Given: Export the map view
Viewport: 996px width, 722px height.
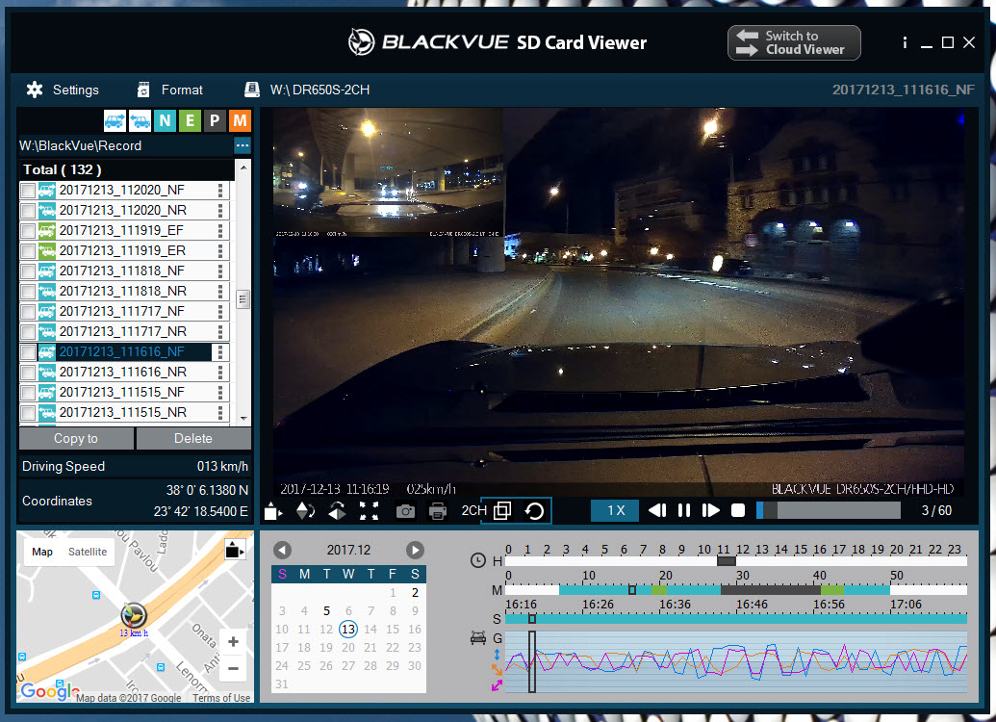Looking at the screenshot, I should pos(235,550).
